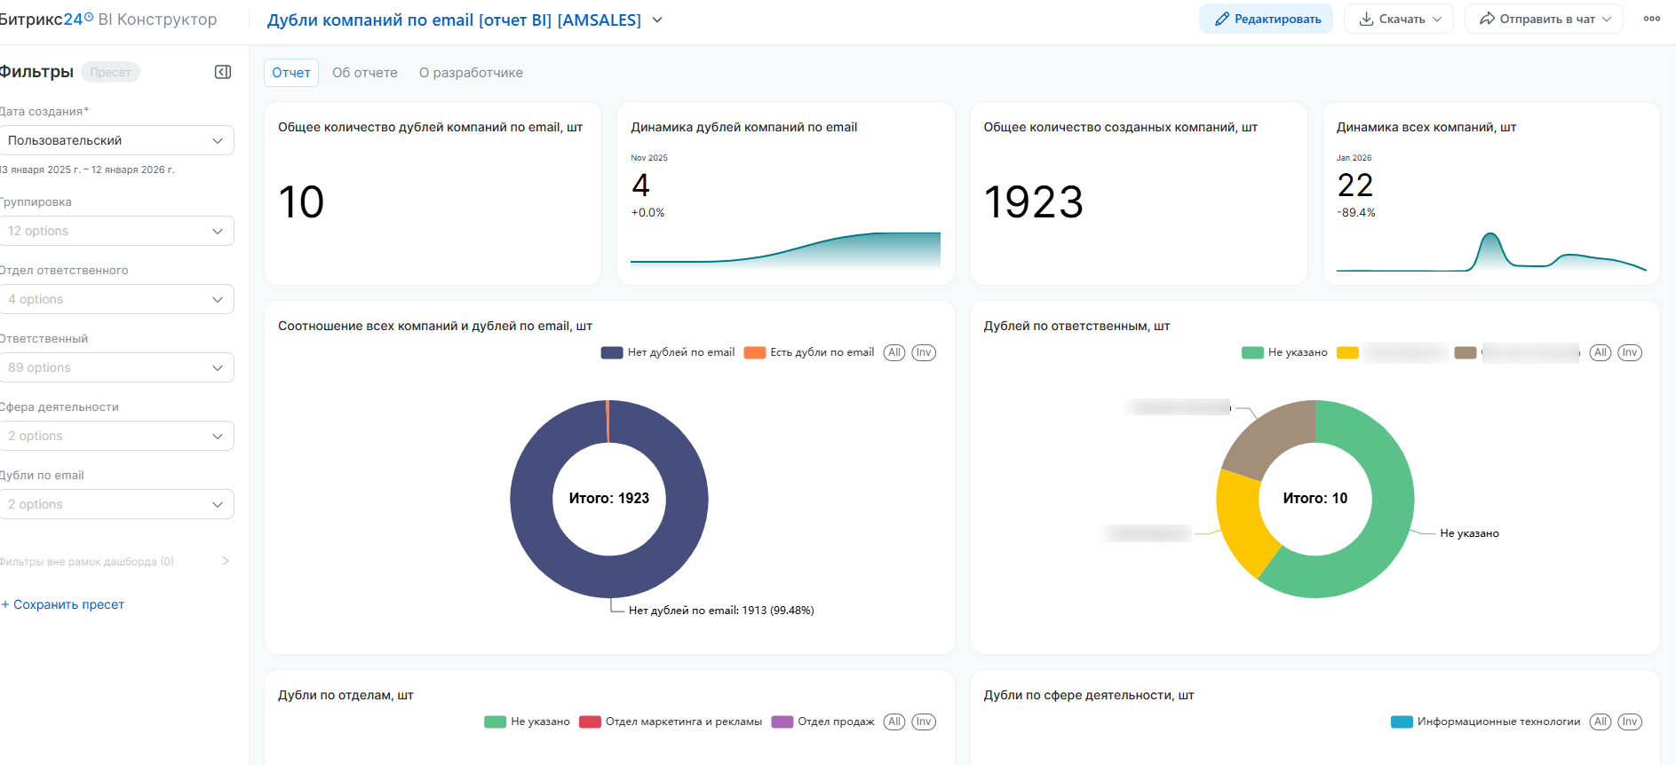This screenshot has width=1676, height=765.
Task: Open the Группировка dropdown
Action: (x=116, y=231)
